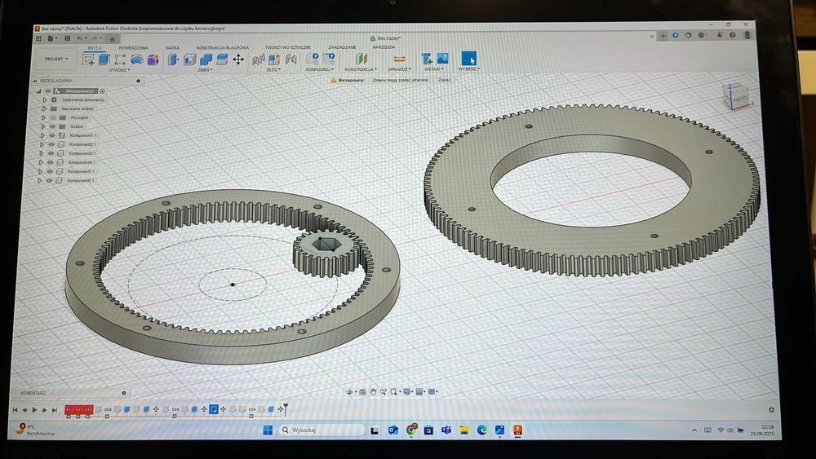Open the Display settings monitor icon

[x=407, y=392]
